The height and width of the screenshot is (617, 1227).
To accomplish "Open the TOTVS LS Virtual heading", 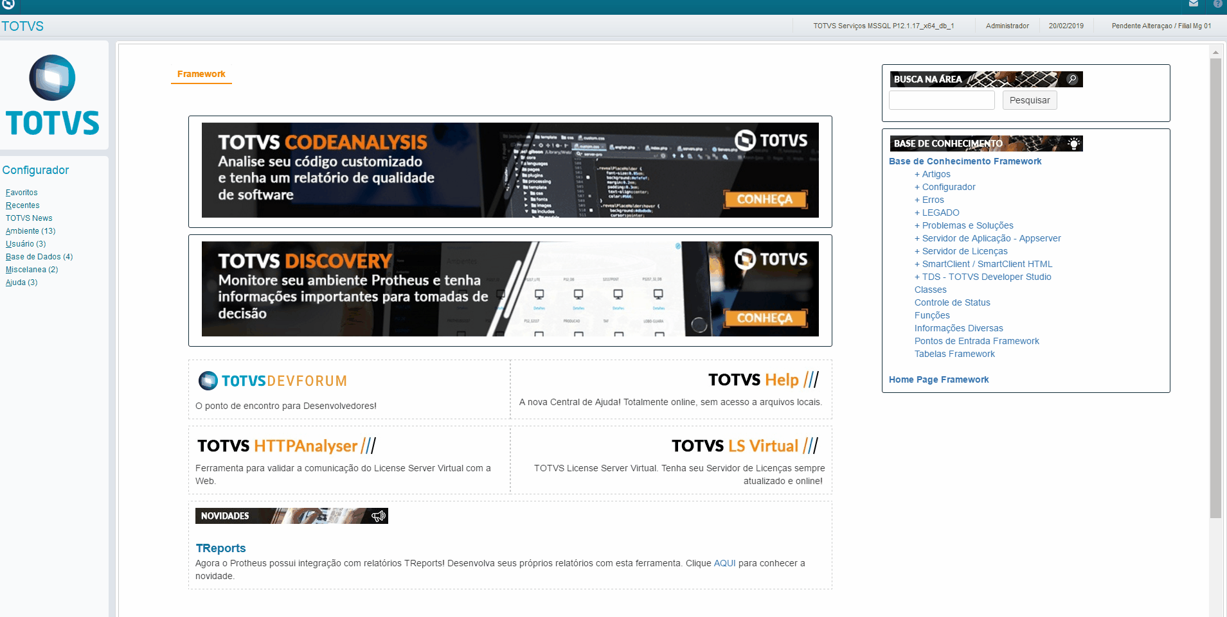I will [x=745, y=446].
